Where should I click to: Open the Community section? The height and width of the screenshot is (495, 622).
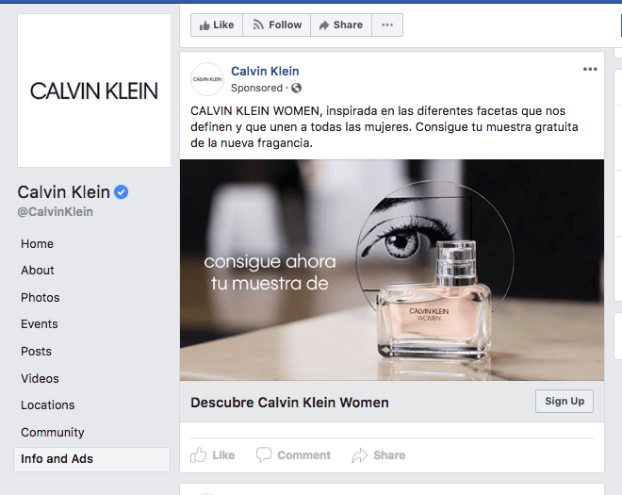[53, 432]
